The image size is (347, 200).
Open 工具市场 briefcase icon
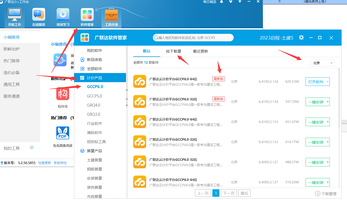pos(111,14)
